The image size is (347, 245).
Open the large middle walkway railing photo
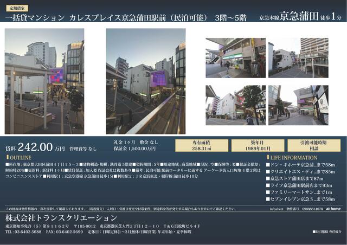145,81
